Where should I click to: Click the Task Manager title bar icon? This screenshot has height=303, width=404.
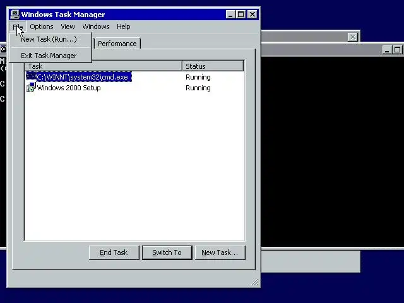(15, 14)
